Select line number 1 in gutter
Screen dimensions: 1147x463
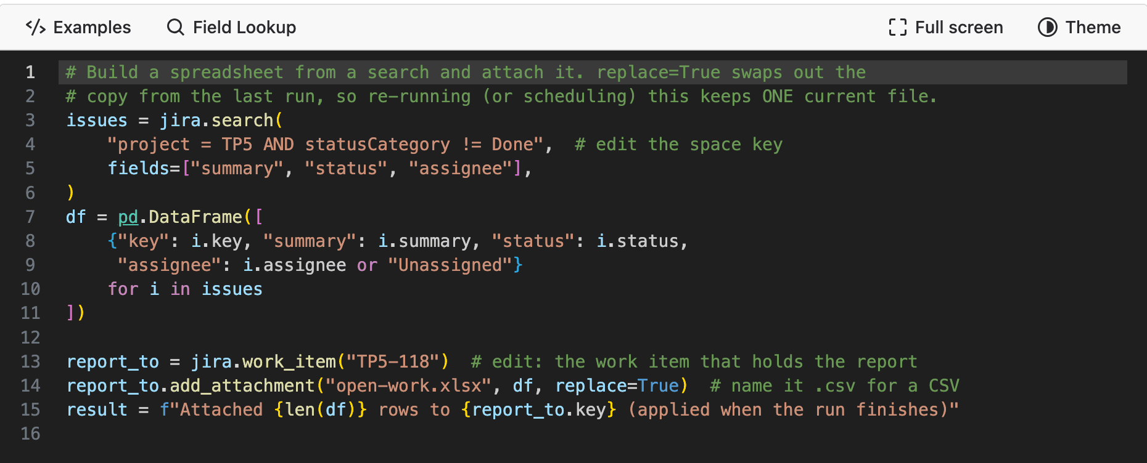click(x=30, y=73)
